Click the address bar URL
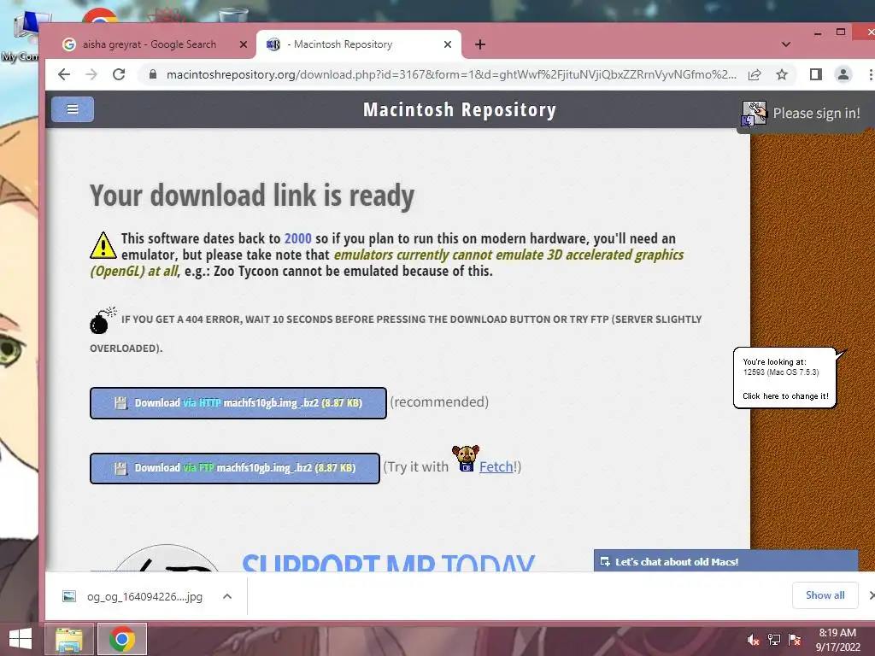The height and width of the screenshot is (656, 875). 451,74
